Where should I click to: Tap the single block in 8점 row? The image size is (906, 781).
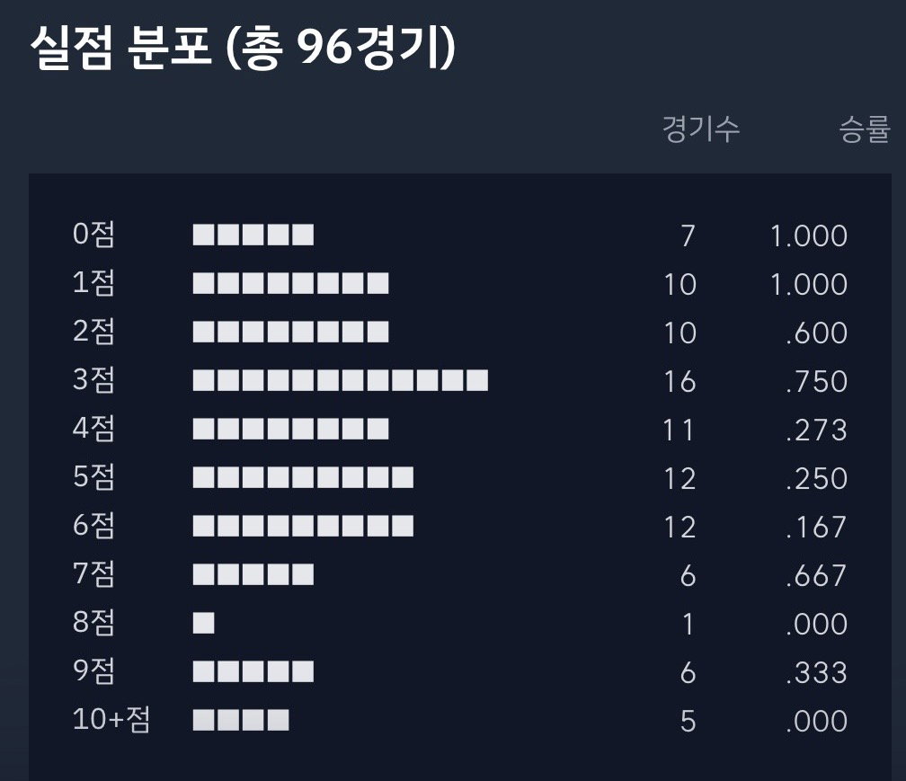click(x=203, y=624)
